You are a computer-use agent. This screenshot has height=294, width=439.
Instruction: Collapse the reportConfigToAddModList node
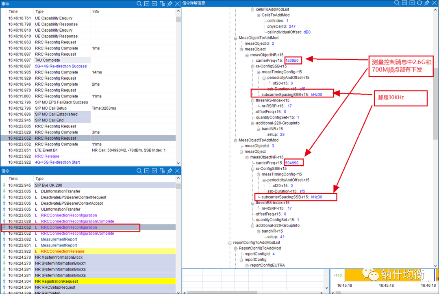click(230, 242)
